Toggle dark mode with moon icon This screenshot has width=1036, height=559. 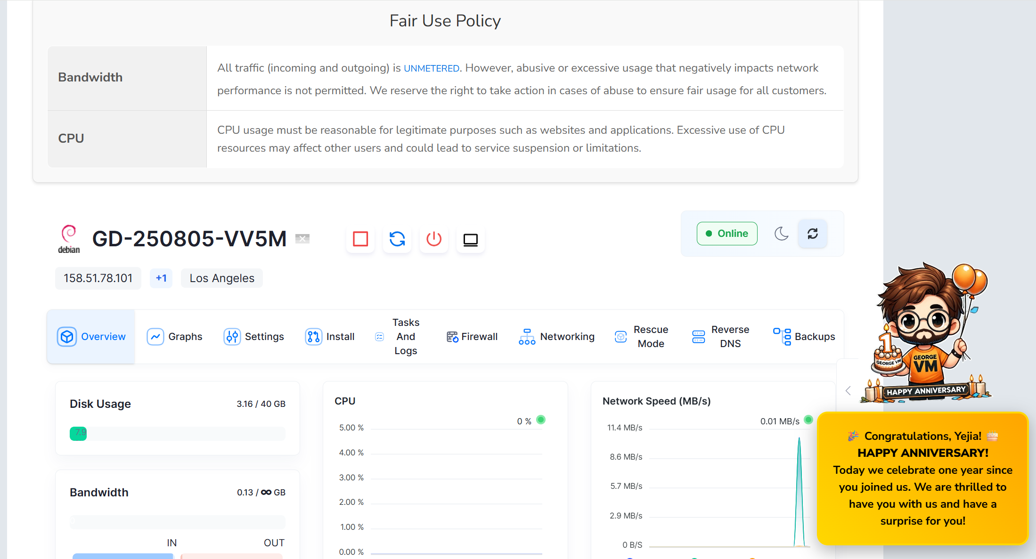click(782, 234)
